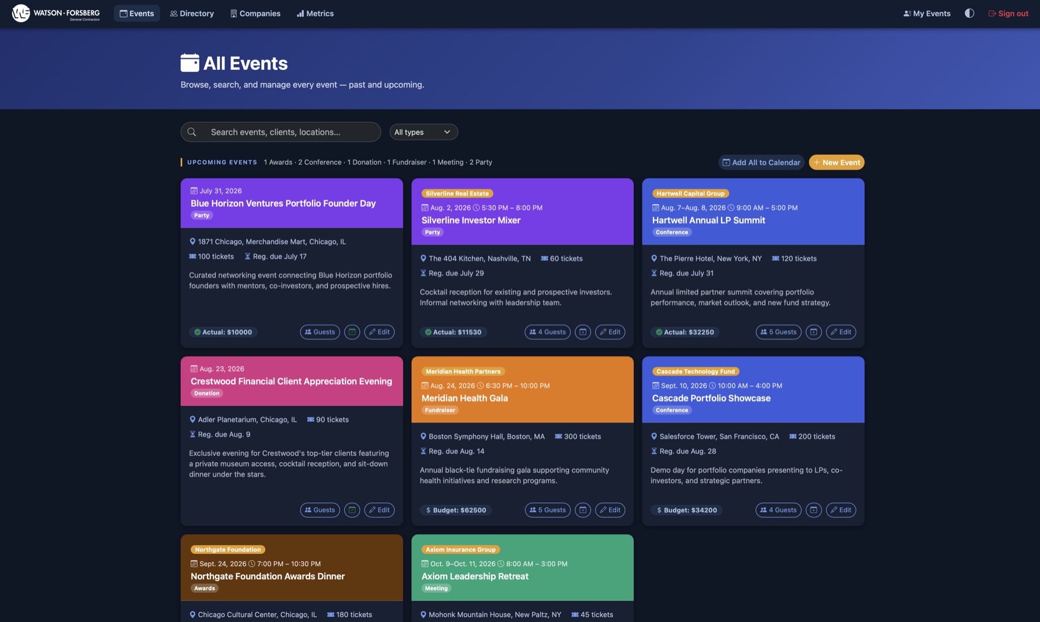
Task: Open the Silverline Investor Mixer title
Action: 471,220
